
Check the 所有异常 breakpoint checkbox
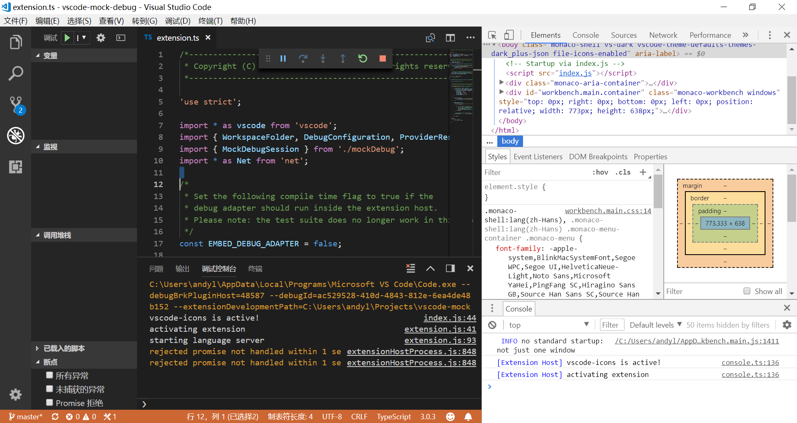(49, 375)
